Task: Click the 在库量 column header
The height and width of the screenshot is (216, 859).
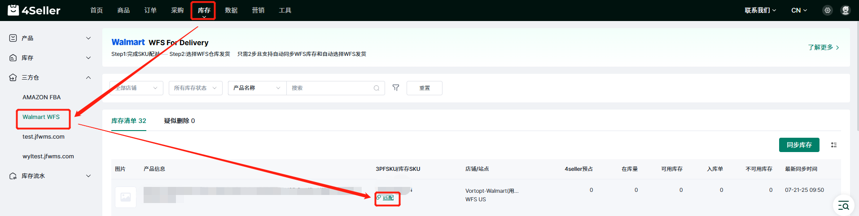Action: [630, 169]
